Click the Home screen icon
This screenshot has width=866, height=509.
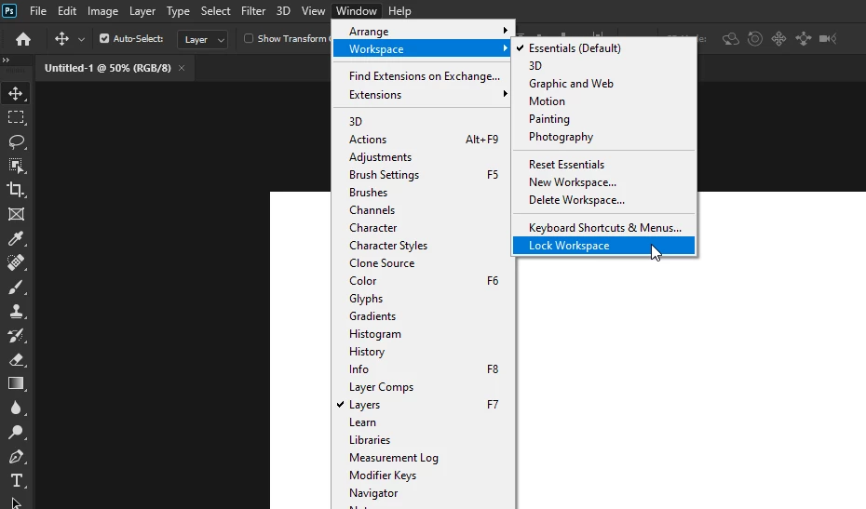[23, 39]
